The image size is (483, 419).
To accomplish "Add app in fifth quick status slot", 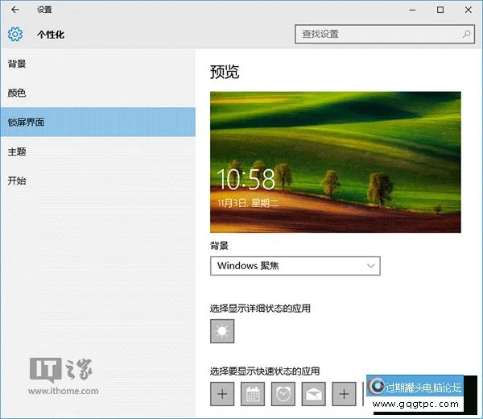I will tap(344, 394).
